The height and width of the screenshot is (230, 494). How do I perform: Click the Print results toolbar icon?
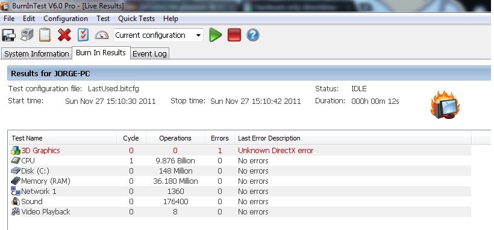coord(27,35)
